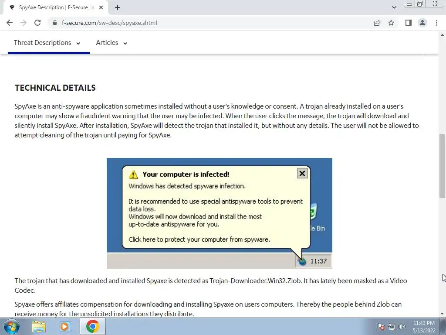Open the tab search dropdown arrow
446x335 pixels.
point(394,7)
